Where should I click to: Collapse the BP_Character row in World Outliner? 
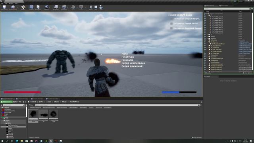208,42
